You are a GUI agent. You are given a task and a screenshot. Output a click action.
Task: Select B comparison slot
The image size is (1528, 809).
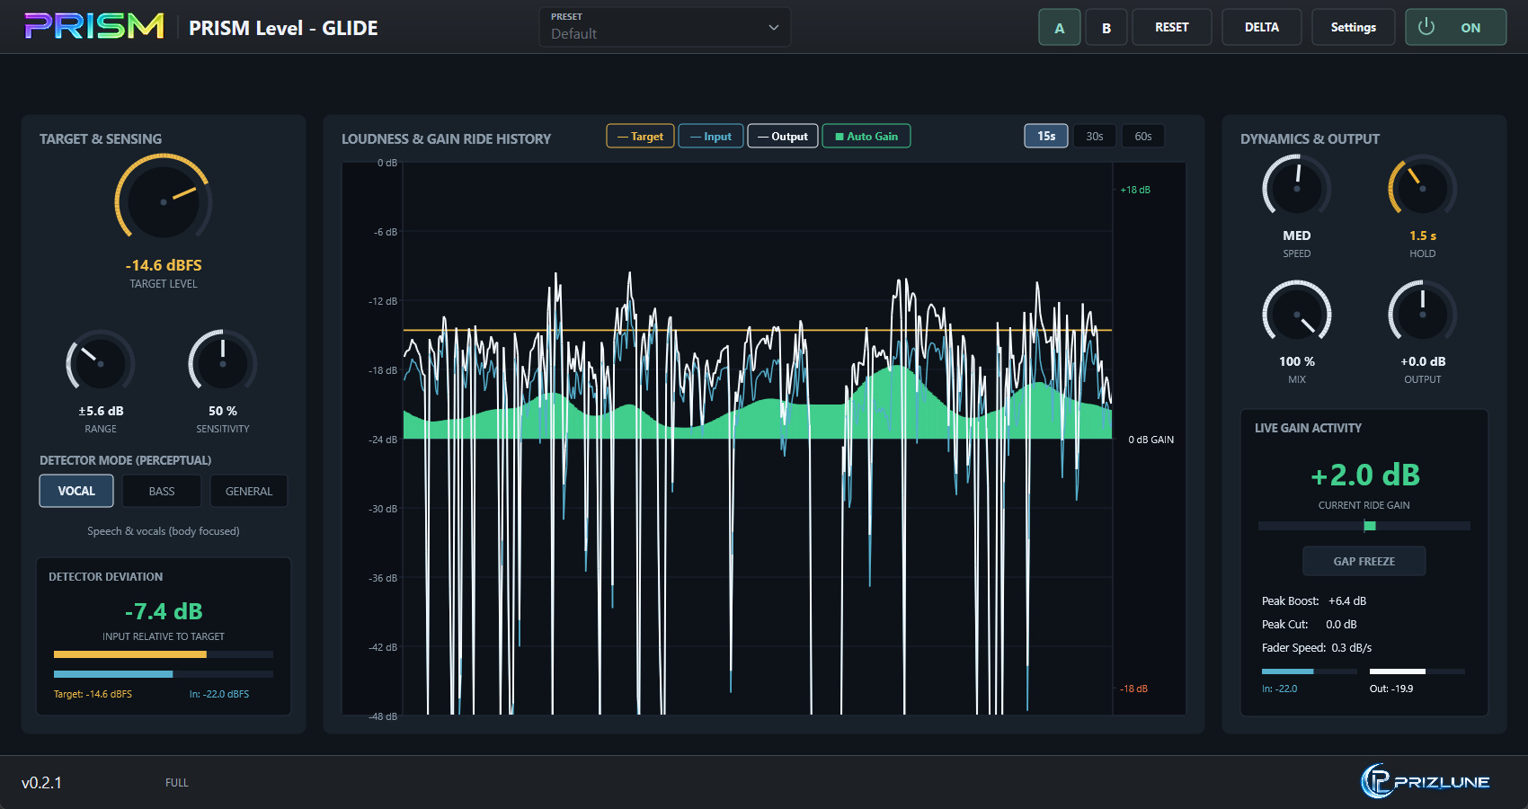[x=1106, y=27]
